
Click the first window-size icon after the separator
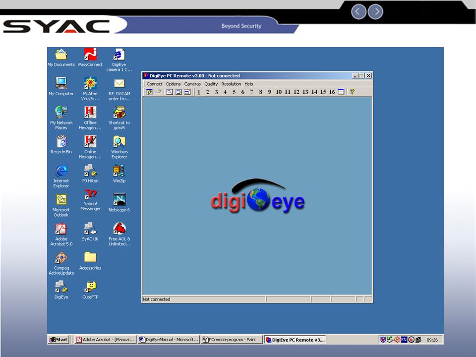170,92
